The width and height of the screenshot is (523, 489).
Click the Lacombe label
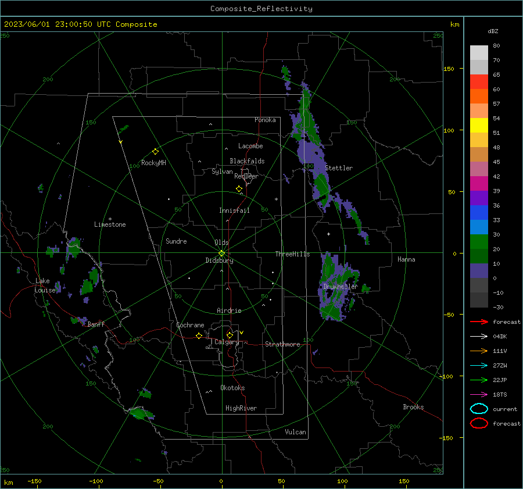250,146
